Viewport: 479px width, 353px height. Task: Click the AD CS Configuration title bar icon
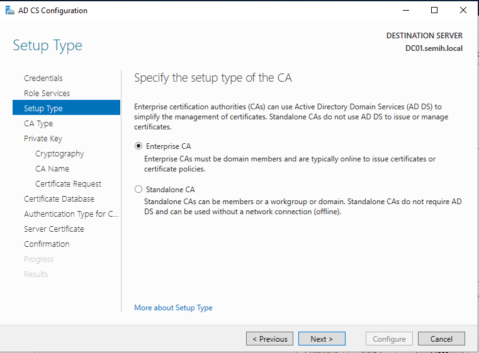[8, 11]
